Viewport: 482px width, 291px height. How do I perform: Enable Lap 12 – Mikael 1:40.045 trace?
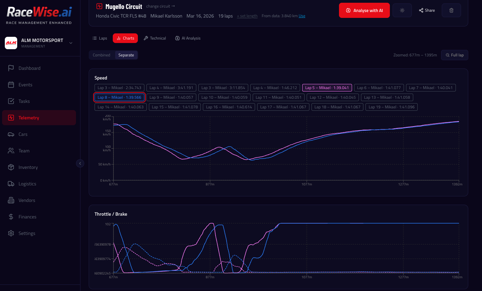coord(332,97)
